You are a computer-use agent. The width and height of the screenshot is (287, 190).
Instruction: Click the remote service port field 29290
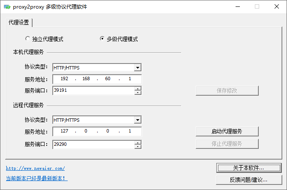click(93, 145)
